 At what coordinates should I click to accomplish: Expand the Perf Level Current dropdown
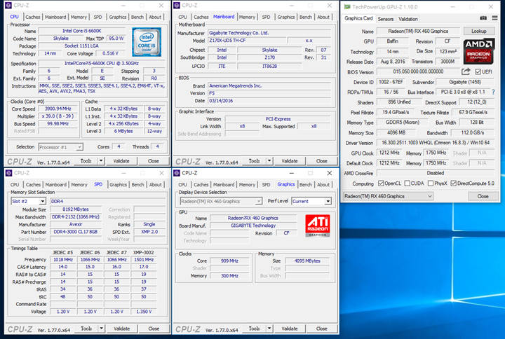click(x=327, y=201)
